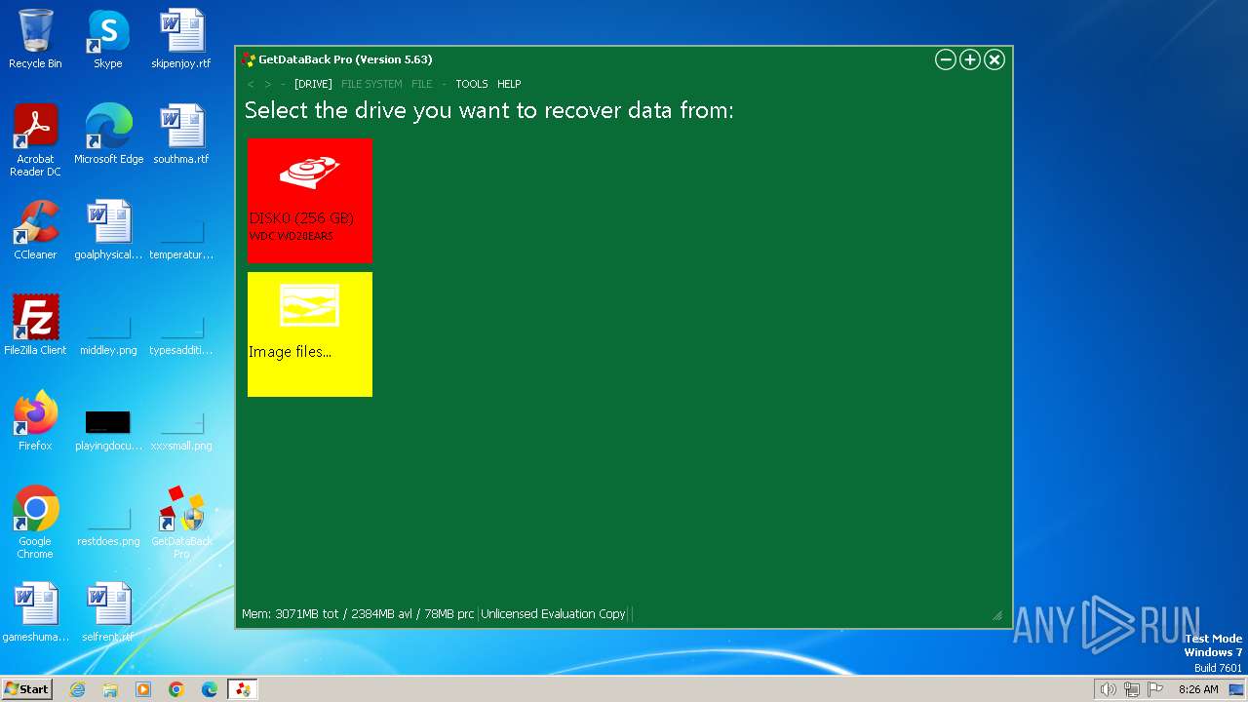Open Recycle Bin desktop icon
1248x702 pixels.
(35, 39)
